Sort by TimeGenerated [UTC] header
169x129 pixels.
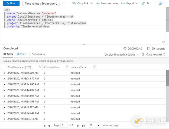[19, 67]
